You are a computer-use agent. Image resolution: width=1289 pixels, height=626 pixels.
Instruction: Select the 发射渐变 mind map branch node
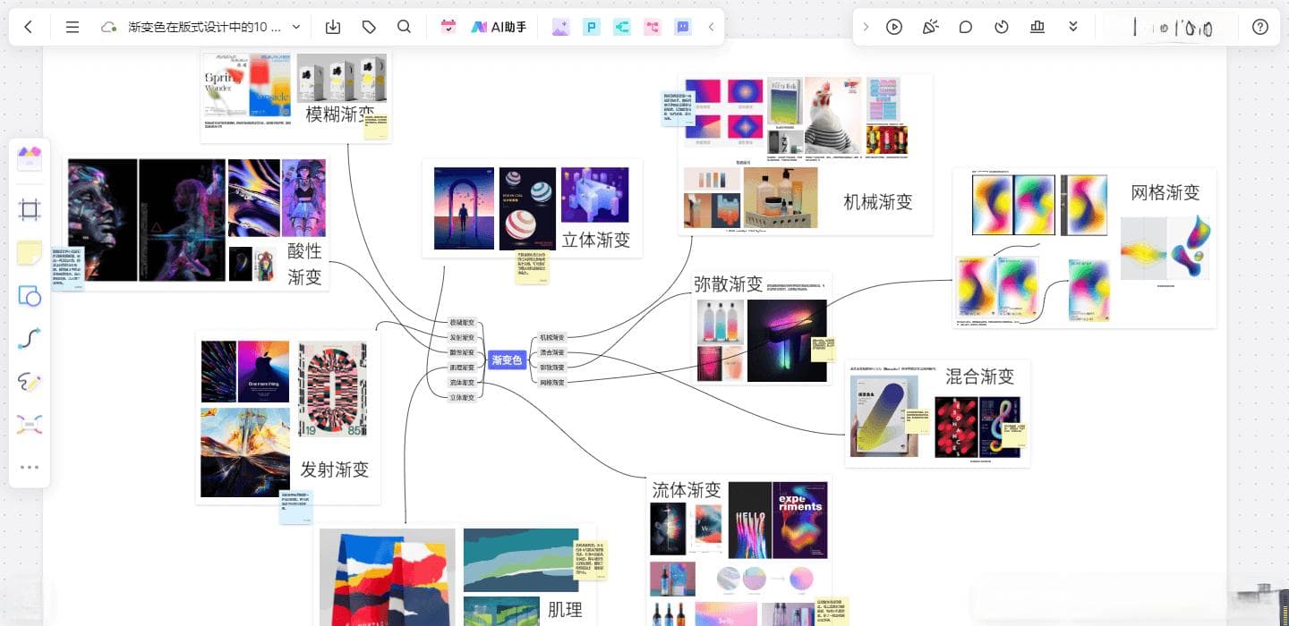click(x=462, y=337)
